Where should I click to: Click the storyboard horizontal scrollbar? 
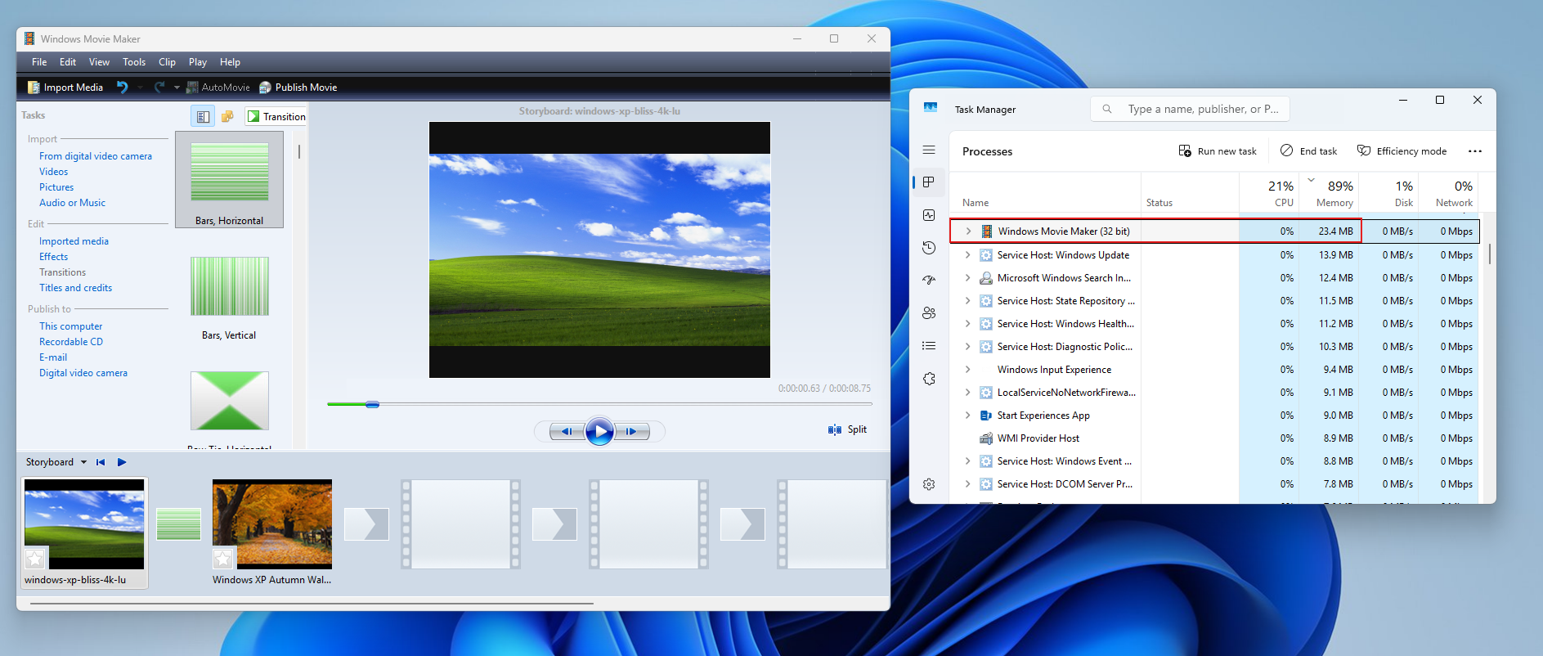click(x=311, y=604)
